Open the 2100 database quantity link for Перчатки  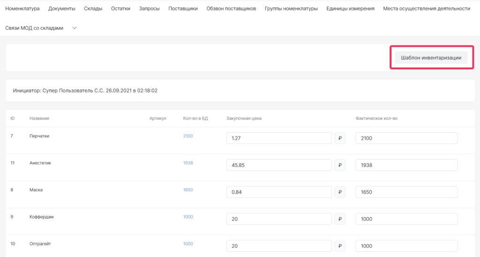coord(188,136)
